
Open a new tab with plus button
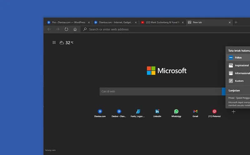pyautogui.click(x=236, y=22)
